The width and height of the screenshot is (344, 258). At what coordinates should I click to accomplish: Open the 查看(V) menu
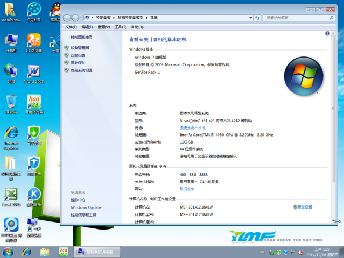tap(104, 27)
